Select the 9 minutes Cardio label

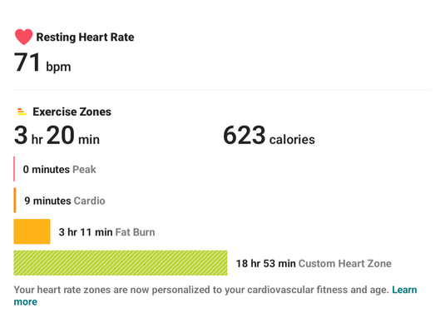(x=65, y=201)
